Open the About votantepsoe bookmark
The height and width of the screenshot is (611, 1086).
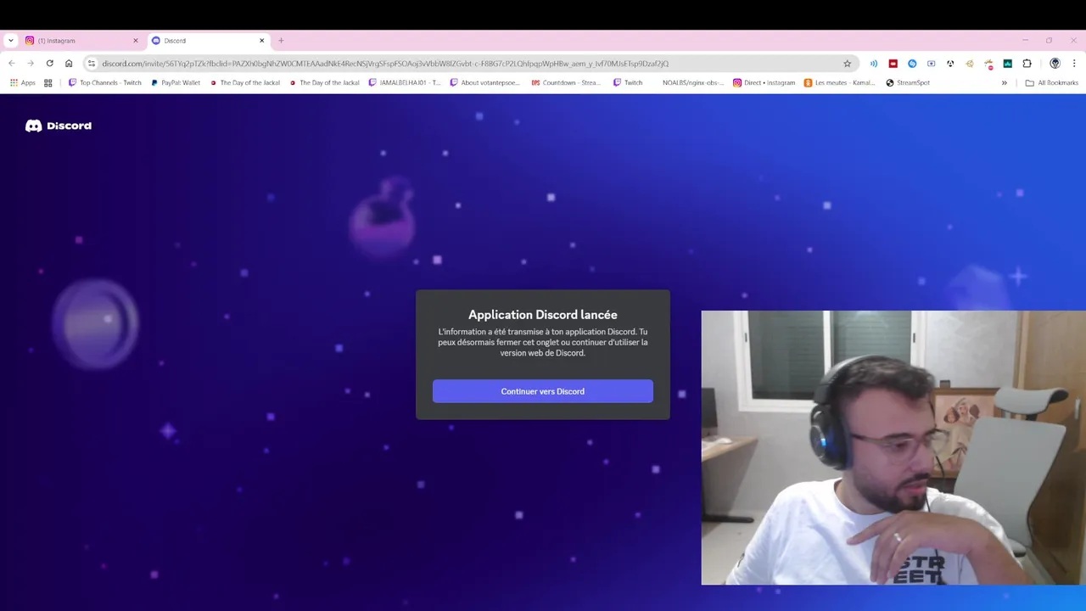[x=484, y=83]
